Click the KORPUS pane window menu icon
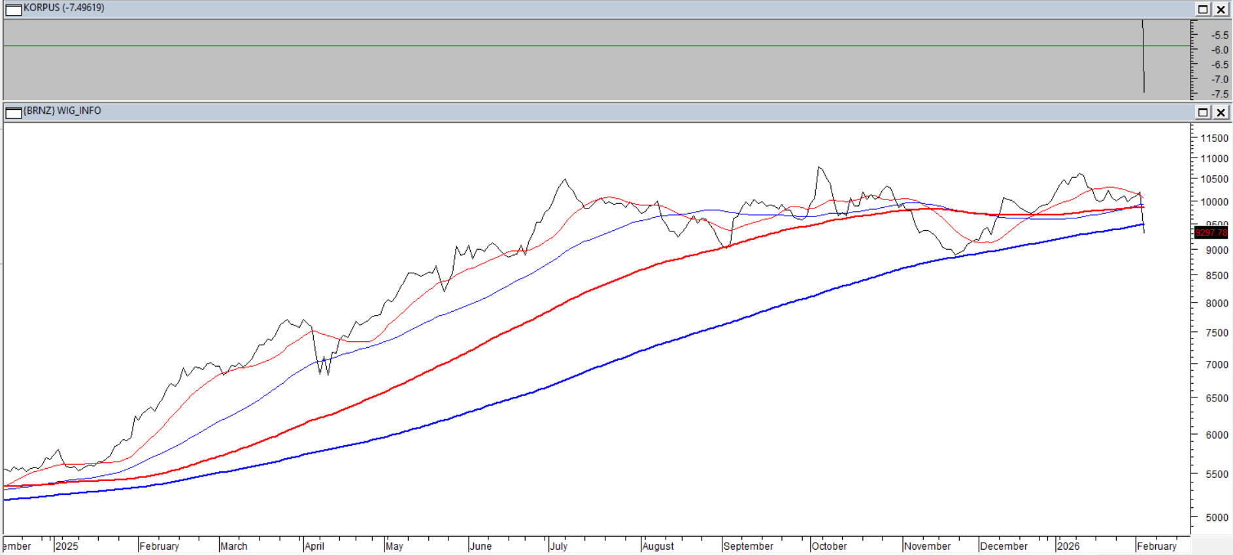The height and width of the screenshot is (555, 1233). coord(13,9)
